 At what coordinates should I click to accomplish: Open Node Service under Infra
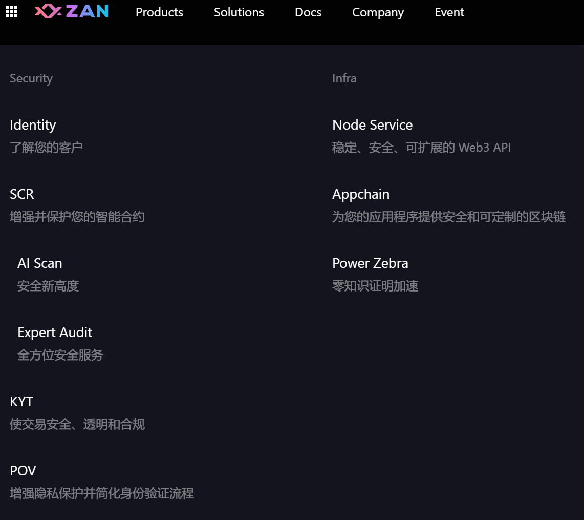click(x=372, y=125)
